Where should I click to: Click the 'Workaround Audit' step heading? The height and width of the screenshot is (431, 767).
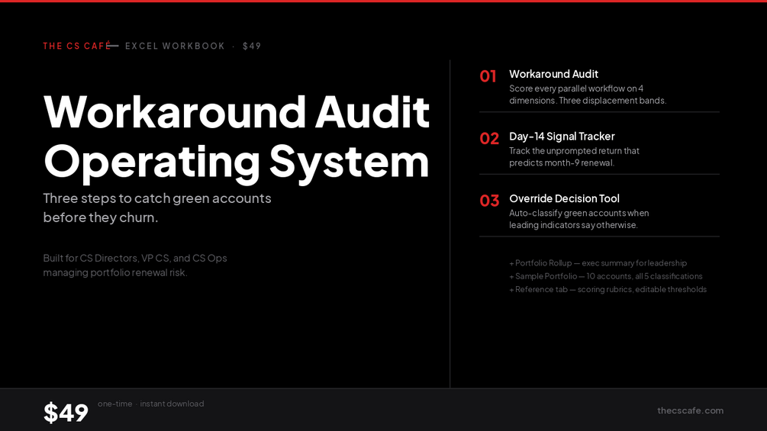point(554,74)
